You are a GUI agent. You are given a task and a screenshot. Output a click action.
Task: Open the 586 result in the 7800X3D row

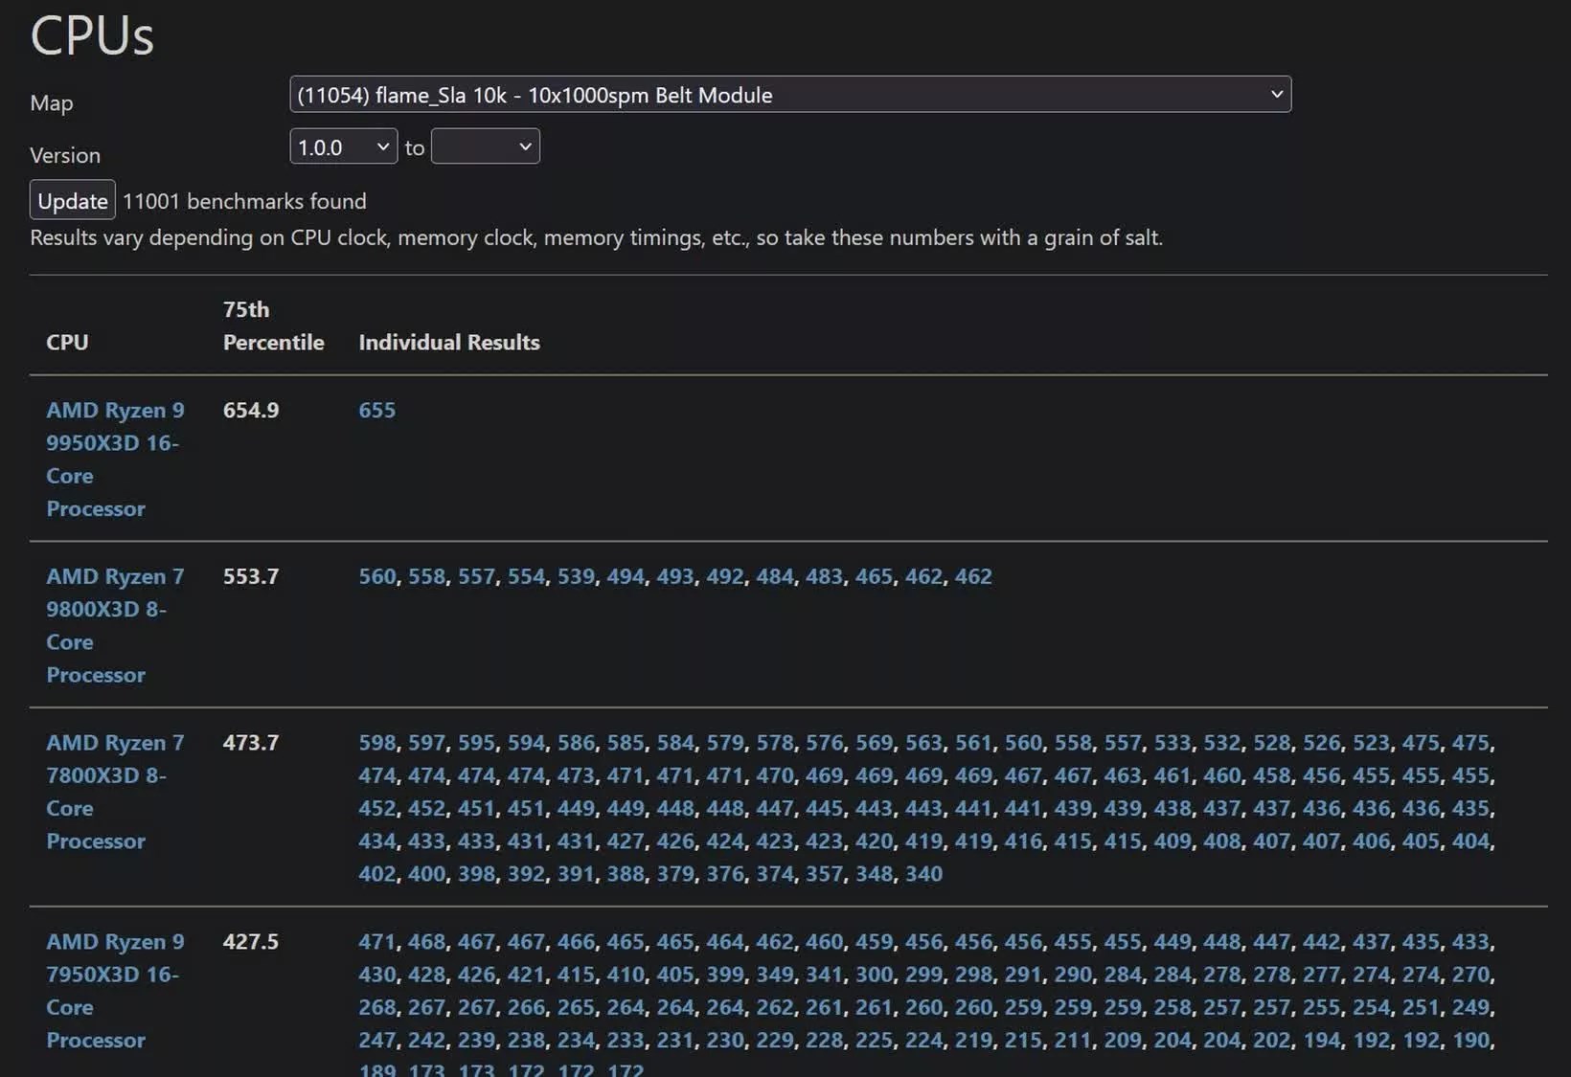pos(576,743)
